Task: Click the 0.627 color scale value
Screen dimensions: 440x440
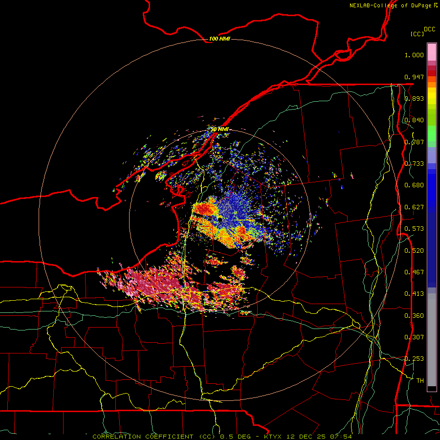Action: tap(414, 207)
